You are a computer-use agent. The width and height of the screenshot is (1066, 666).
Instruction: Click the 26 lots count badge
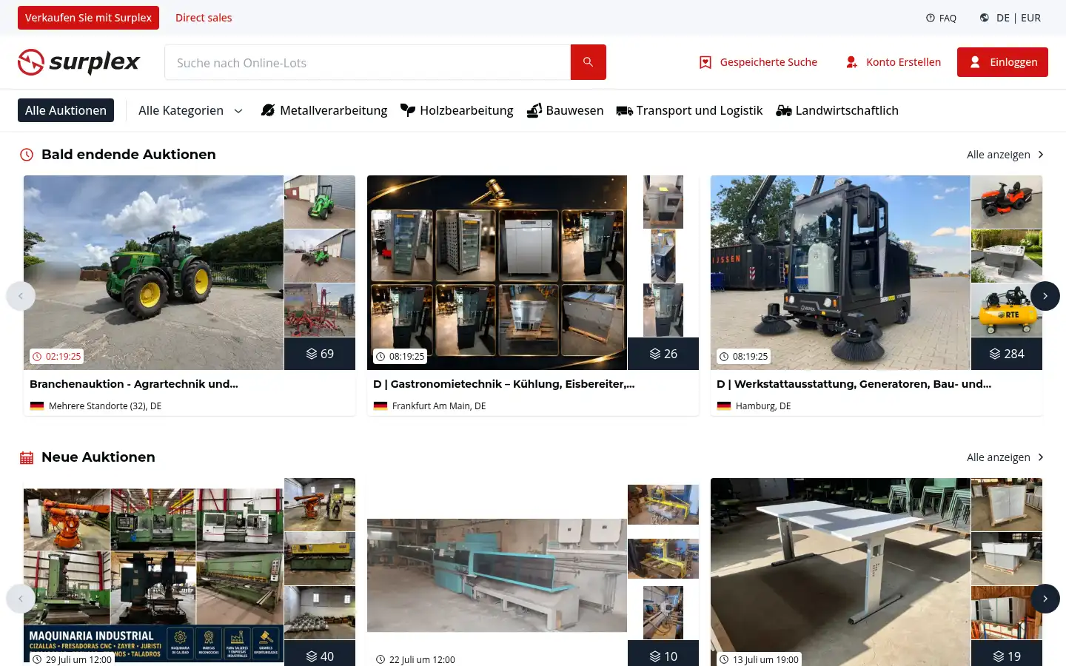[x=663, y=354]
